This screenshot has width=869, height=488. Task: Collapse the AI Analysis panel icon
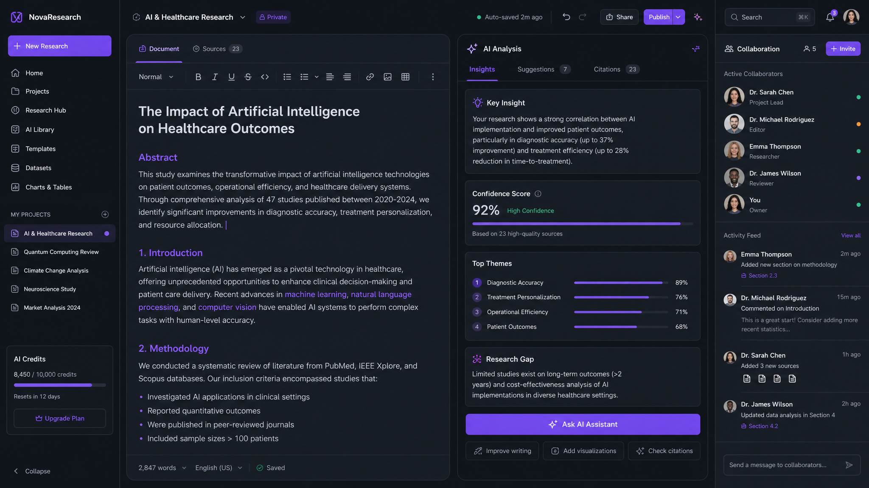click(x=695, y=49)
